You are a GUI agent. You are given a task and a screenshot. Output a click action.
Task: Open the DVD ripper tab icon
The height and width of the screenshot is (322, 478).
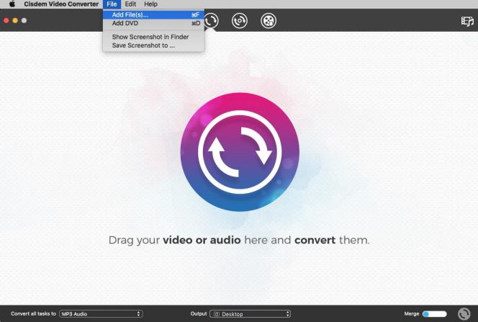click(239, 21)
